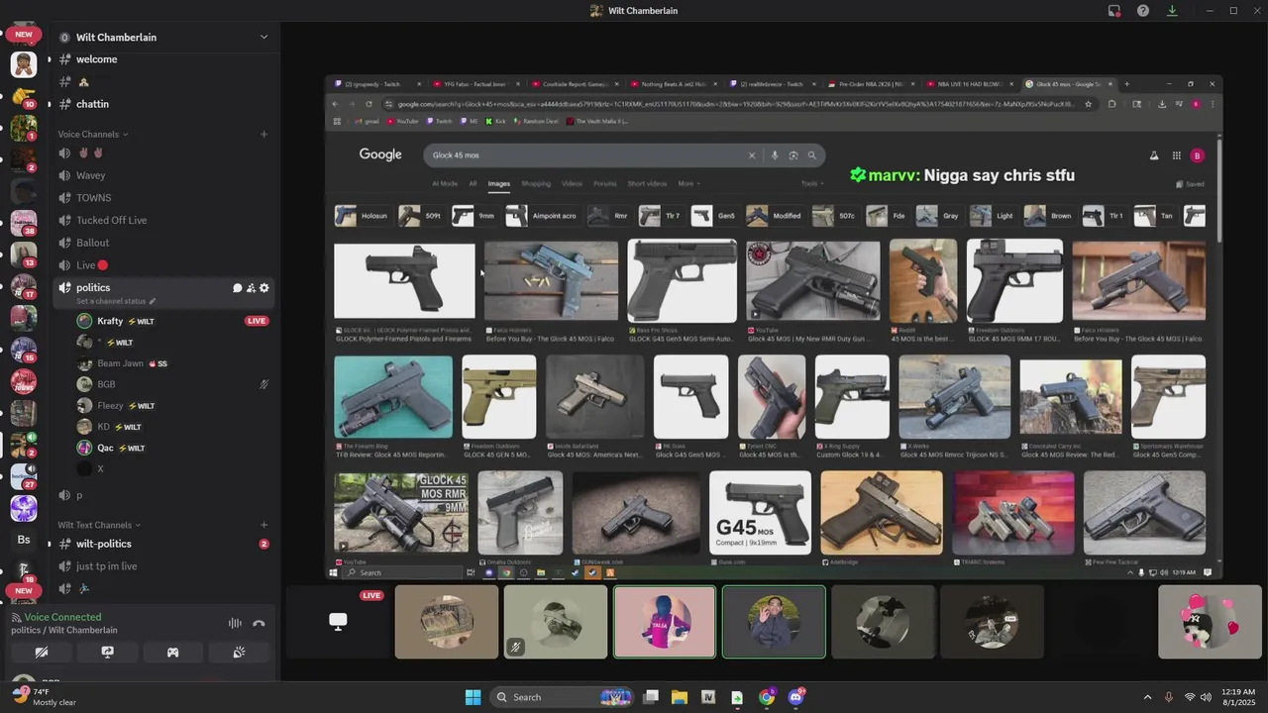The width and height of the screenshot is (1268, 713).
Task: Collapse the Voice Channels category
Action: tap(92, 134)
